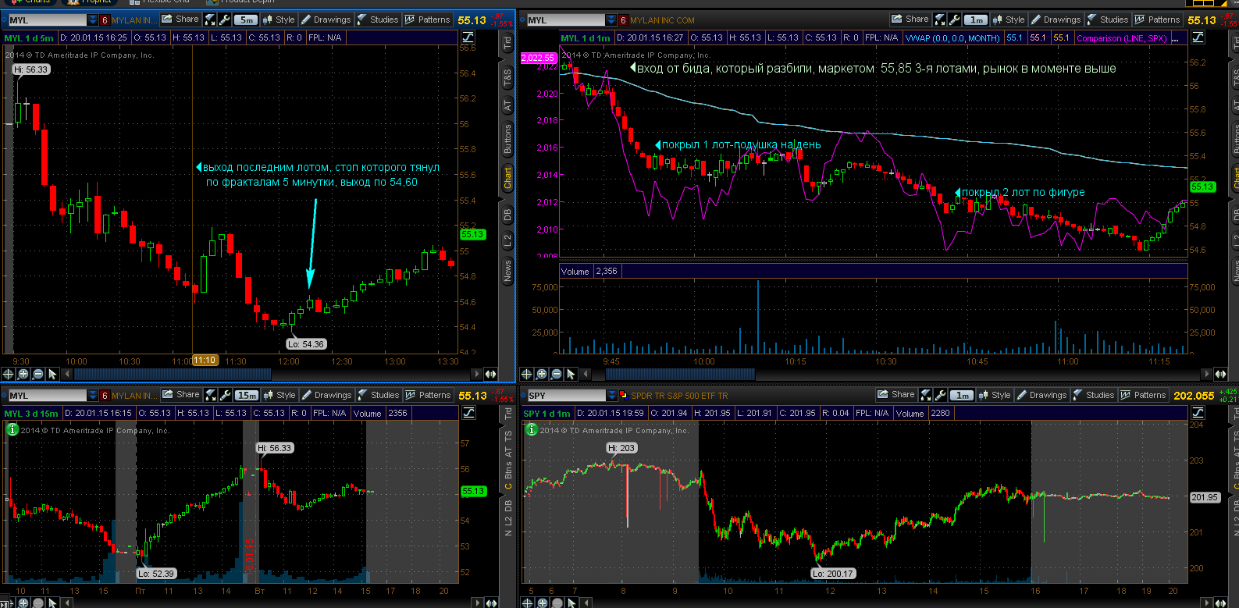Click zoom in icon below MYL 1m chart
The height and width of the screenshot is (608, 1239).
pos(541,374)
